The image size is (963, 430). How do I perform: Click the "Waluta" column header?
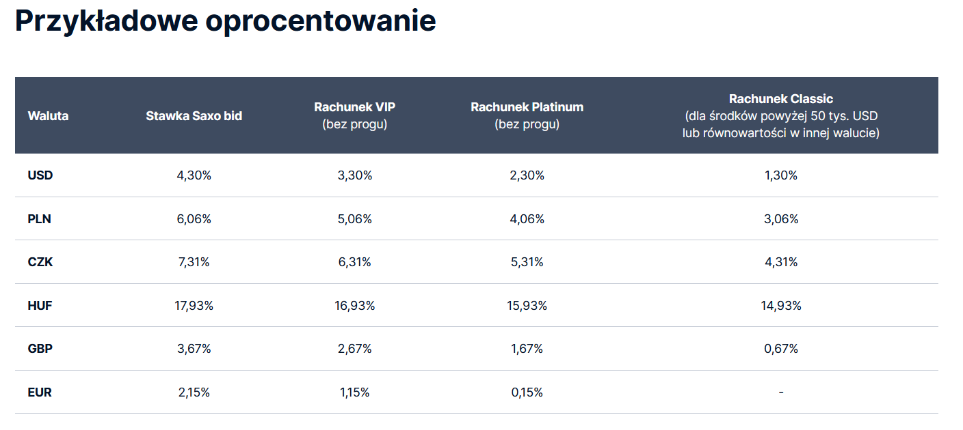pyautogui.click(x=48, y=115)
